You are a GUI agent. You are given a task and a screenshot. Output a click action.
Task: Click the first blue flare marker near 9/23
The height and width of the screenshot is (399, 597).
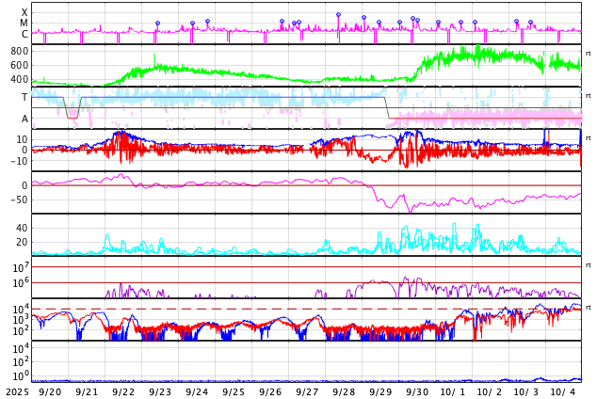pyautogui.click(x=157, y=24)
